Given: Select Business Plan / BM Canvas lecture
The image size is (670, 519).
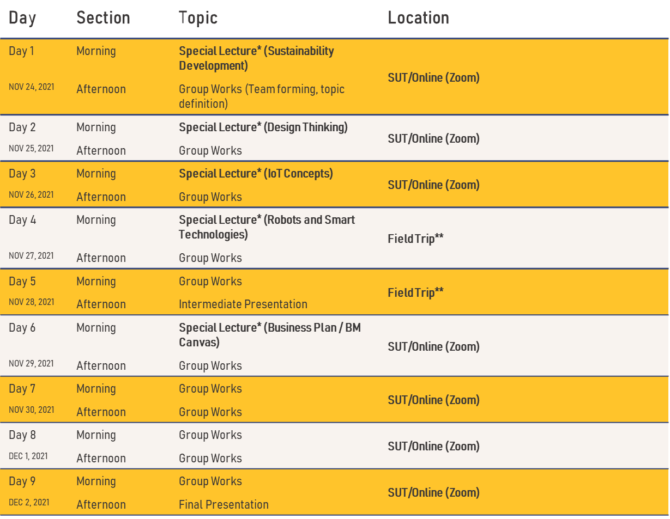Looking at the screenshot, I should point(269,335).
